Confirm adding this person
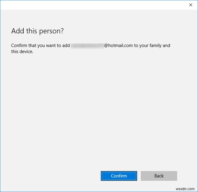The height and width of the screenshot is (192, 198). pyautogui.click(x=119, y=176)
